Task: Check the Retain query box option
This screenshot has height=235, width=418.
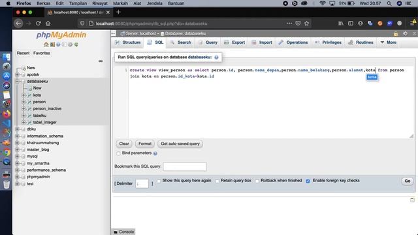Action: (x=217, y=181)
